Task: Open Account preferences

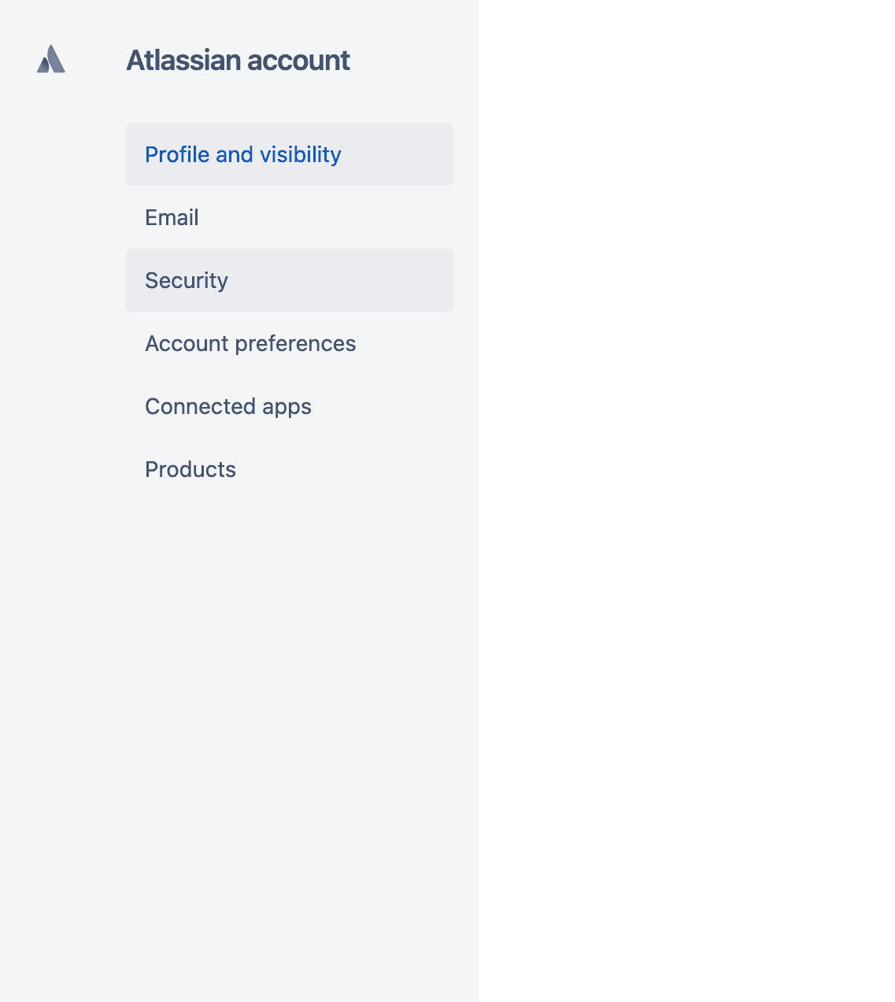Action: (x=290, y=343)
